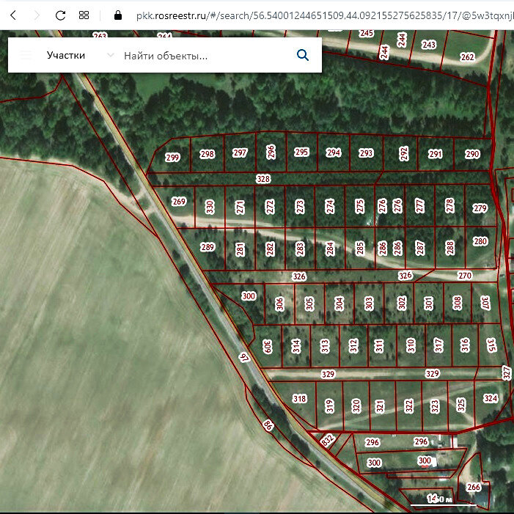Select parcel 304
The width and height of the screenshot is (514, 514).
point(339,304)
